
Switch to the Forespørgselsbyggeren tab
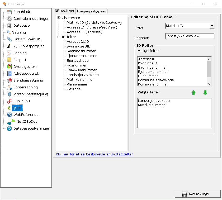[x=91, y=11]
